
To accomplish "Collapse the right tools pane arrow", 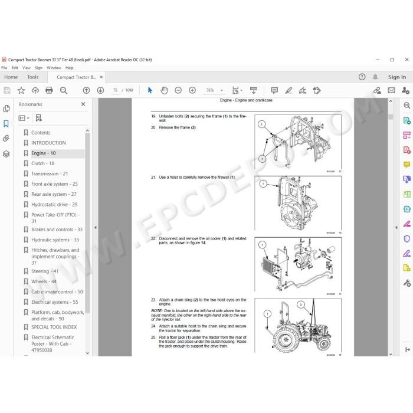I will [x=396, y=227].
